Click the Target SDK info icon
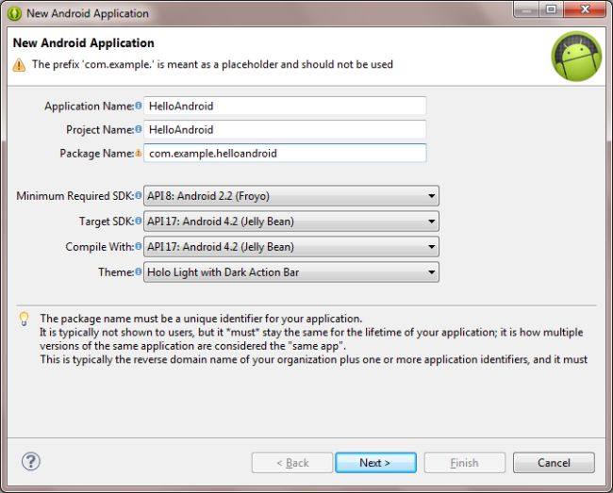613x493 pixels. (139, 222)
